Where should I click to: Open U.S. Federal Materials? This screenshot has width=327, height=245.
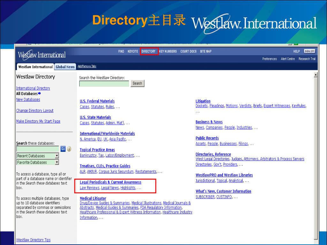pyautogui.click(x=97, y=101)
